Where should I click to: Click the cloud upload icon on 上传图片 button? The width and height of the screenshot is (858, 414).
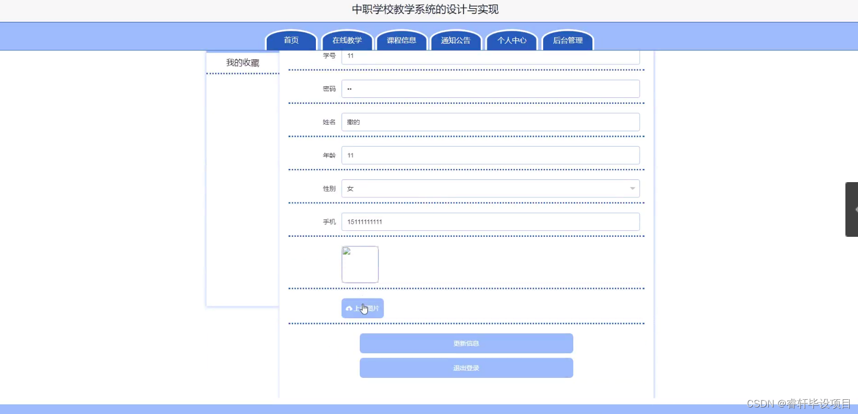point(349,308)
